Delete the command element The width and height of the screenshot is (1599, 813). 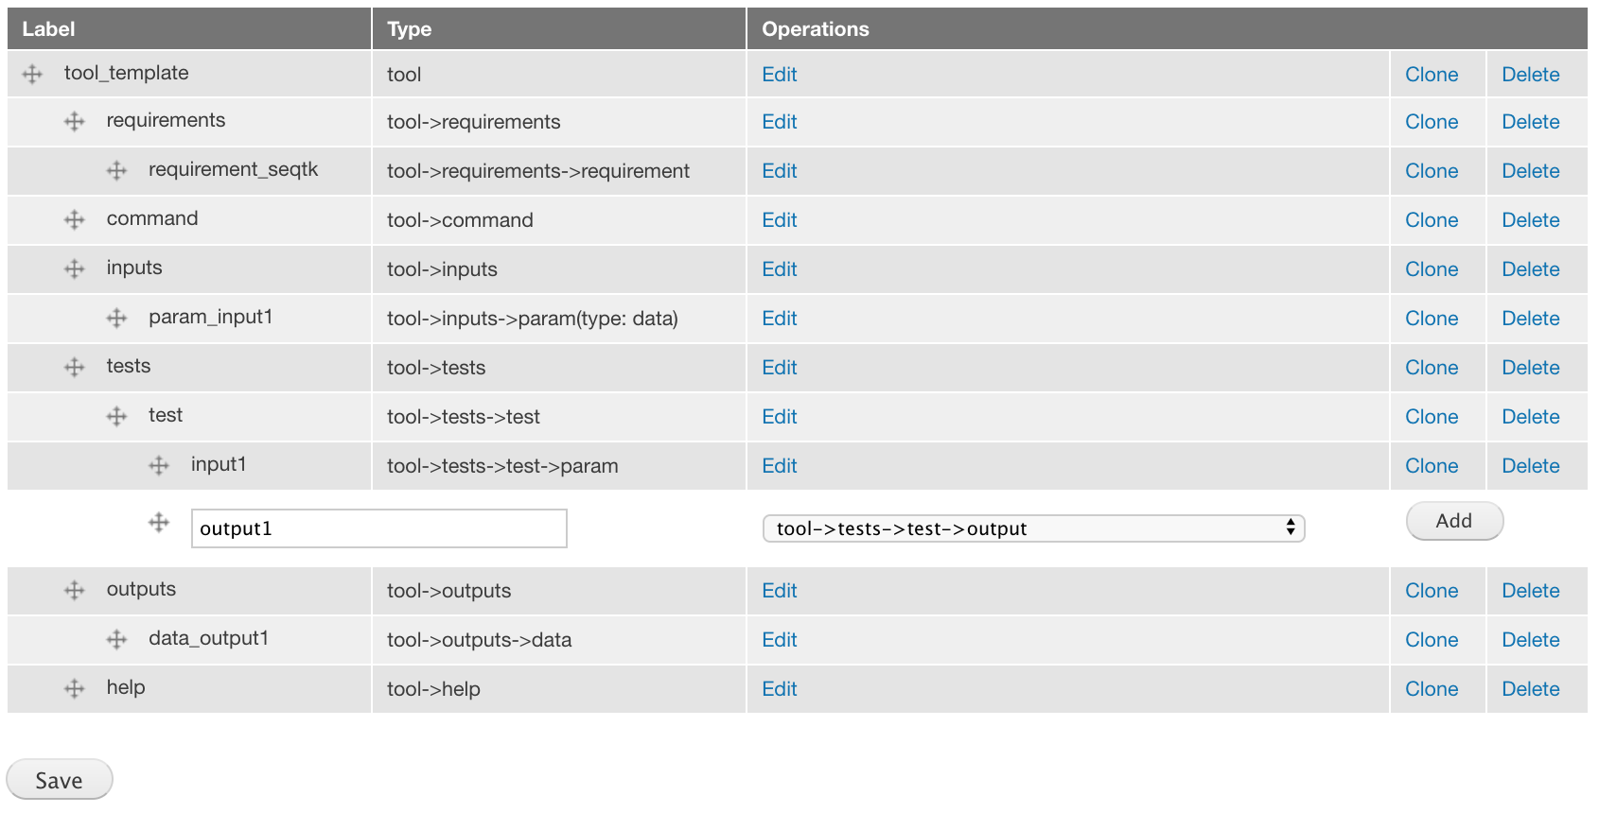point(1531,220)
